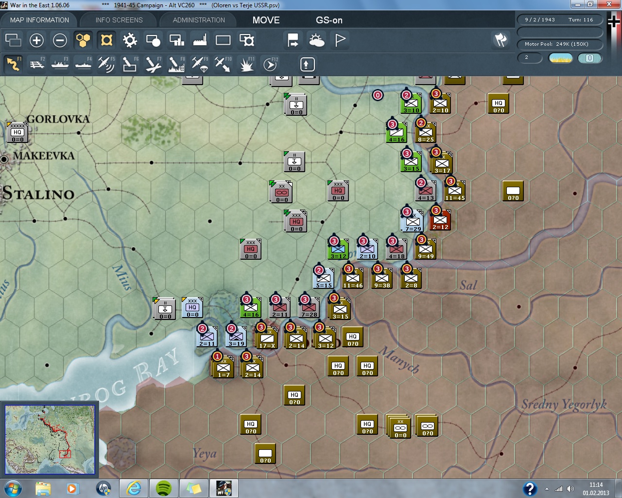Select the XXXXX HQ counter near Gorlovka
Screen dimensions: 622x498
17,132
